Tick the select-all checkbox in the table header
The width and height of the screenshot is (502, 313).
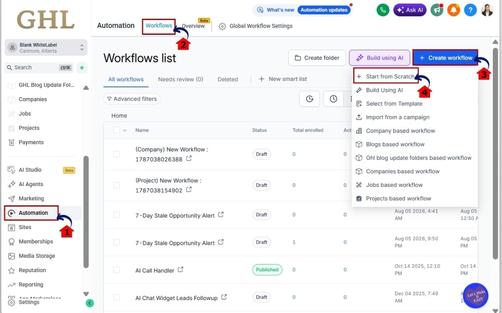117,130
